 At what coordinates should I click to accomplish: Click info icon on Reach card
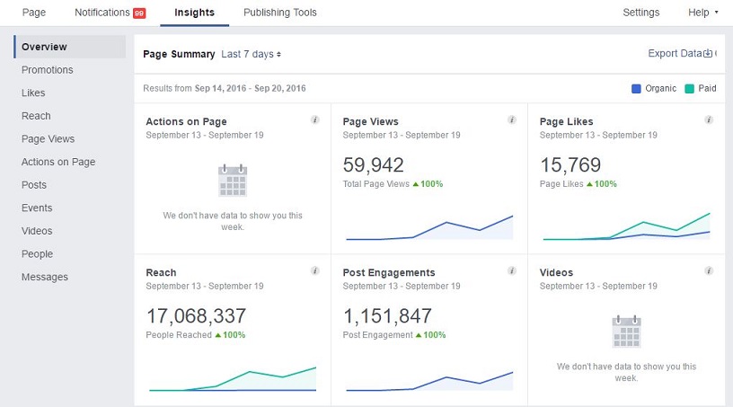click(314, 270)
